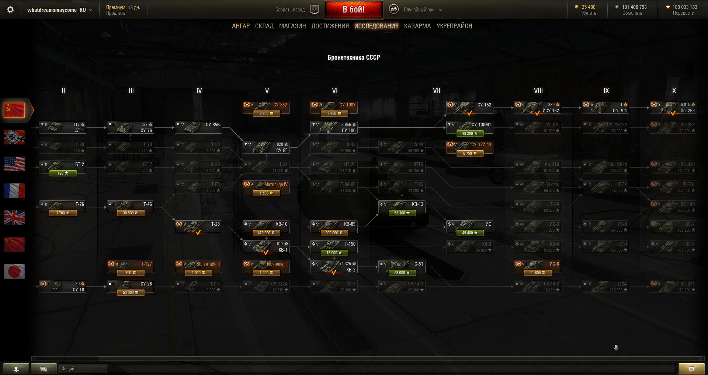Viewport: 708px width, 375px height.
Task: Switch to the АНГАР tab
Action: [241, 26]
